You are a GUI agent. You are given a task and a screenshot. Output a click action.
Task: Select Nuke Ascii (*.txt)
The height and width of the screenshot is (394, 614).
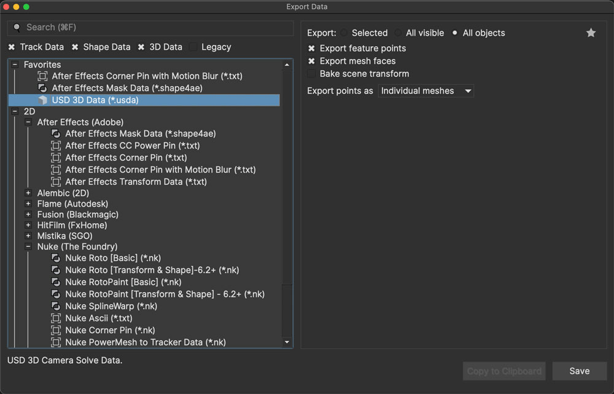tap(99, 318)
